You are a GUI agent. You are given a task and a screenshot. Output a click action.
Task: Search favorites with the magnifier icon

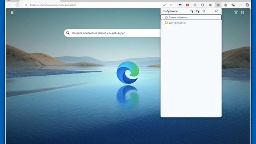[204, 11]
